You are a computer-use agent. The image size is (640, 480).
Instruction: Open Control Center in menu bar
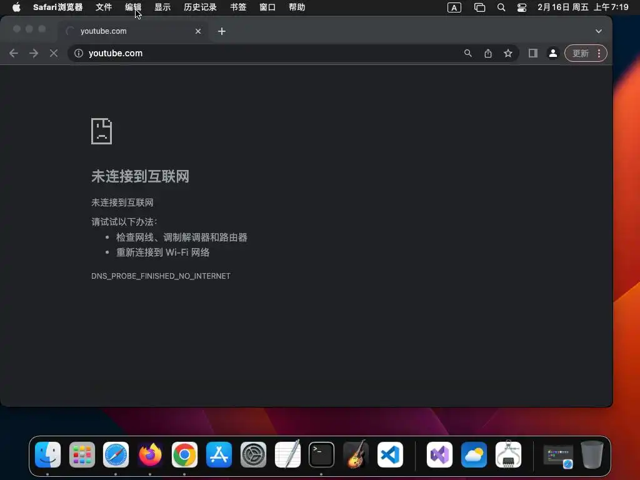point(522,7)
